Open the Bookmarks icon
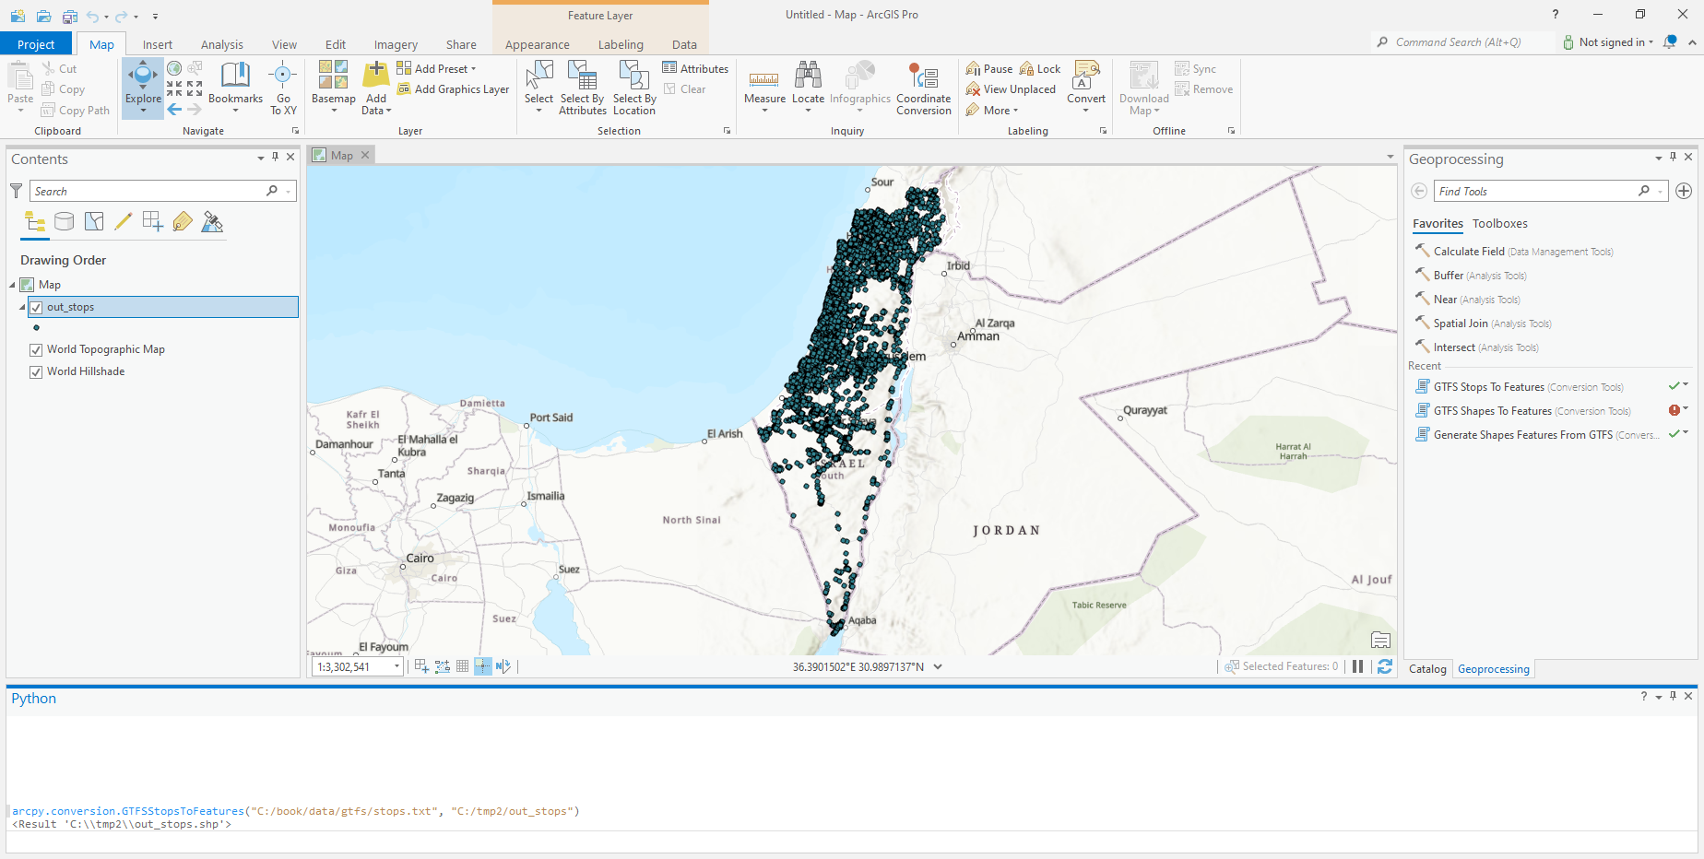Screen dimensions: 1704x859 pos(235,76)
